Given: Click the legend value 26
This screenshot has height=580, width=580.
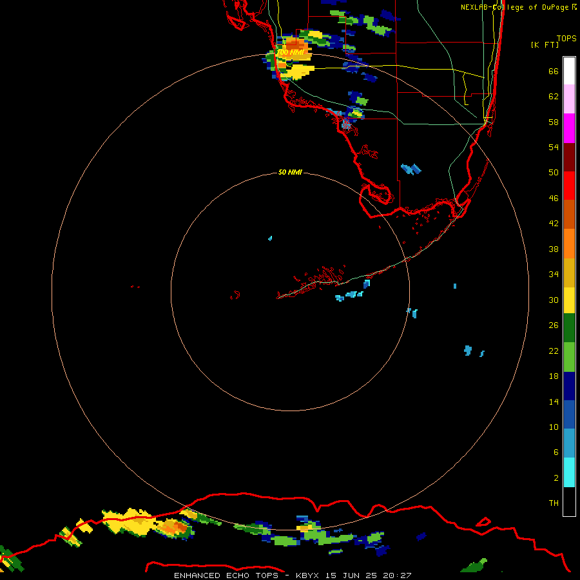Looking at the screenshot, I should 554,325.
